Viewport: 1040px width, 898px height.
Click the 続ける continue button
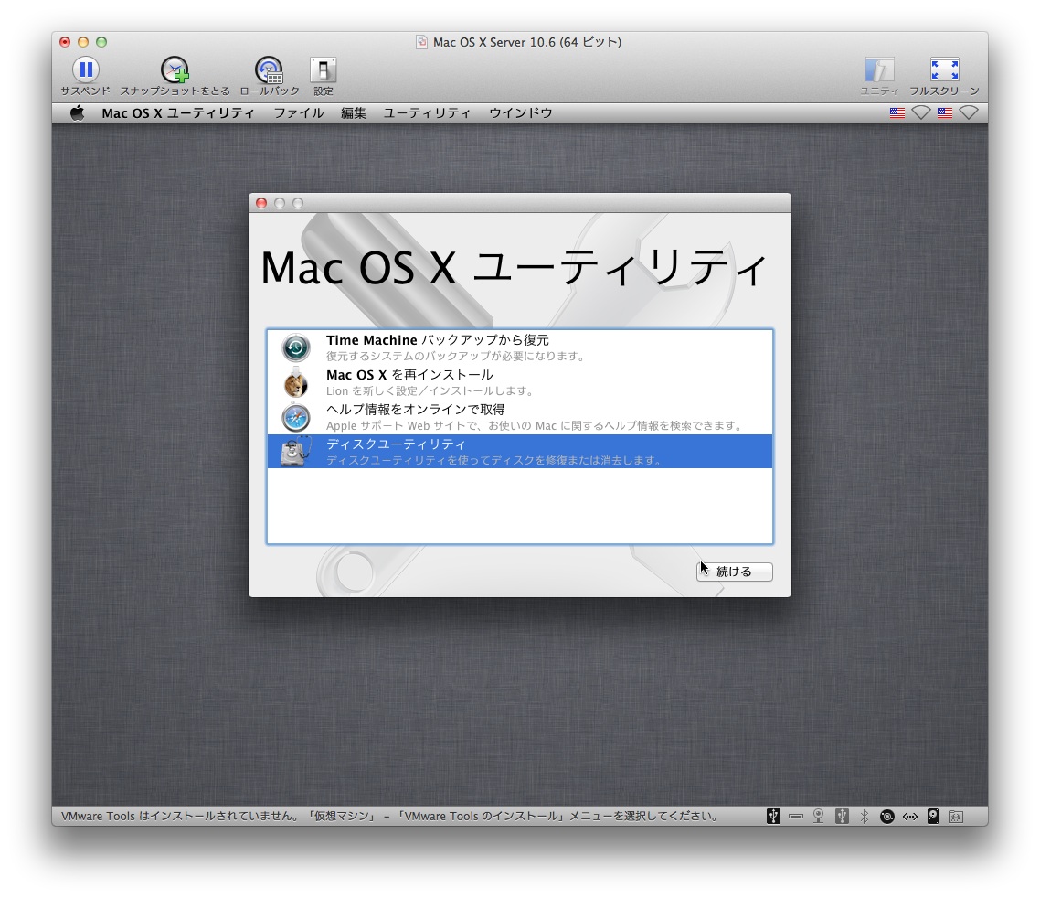click(734, 572)
